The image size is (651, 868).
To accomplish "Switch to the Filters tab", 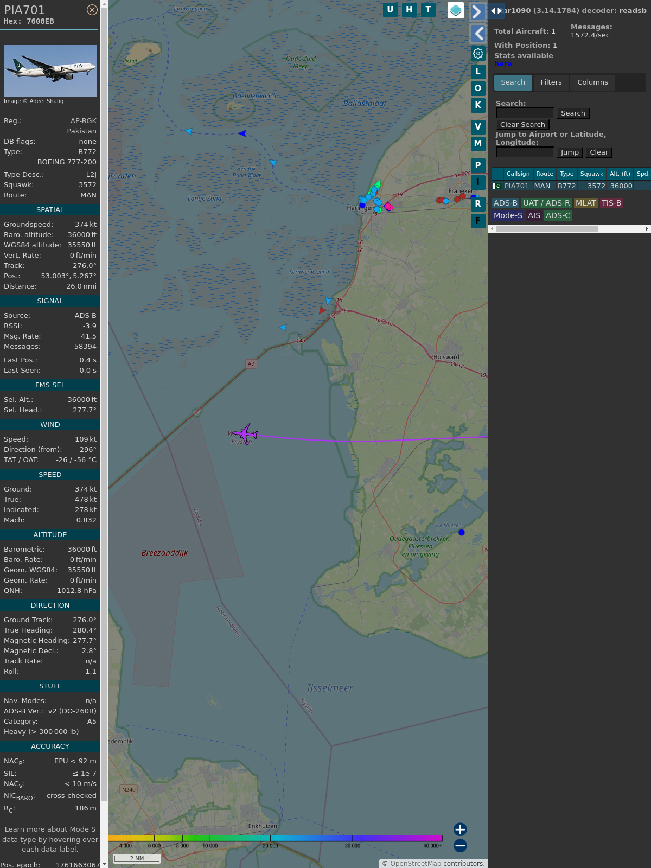I will point(551,82).
